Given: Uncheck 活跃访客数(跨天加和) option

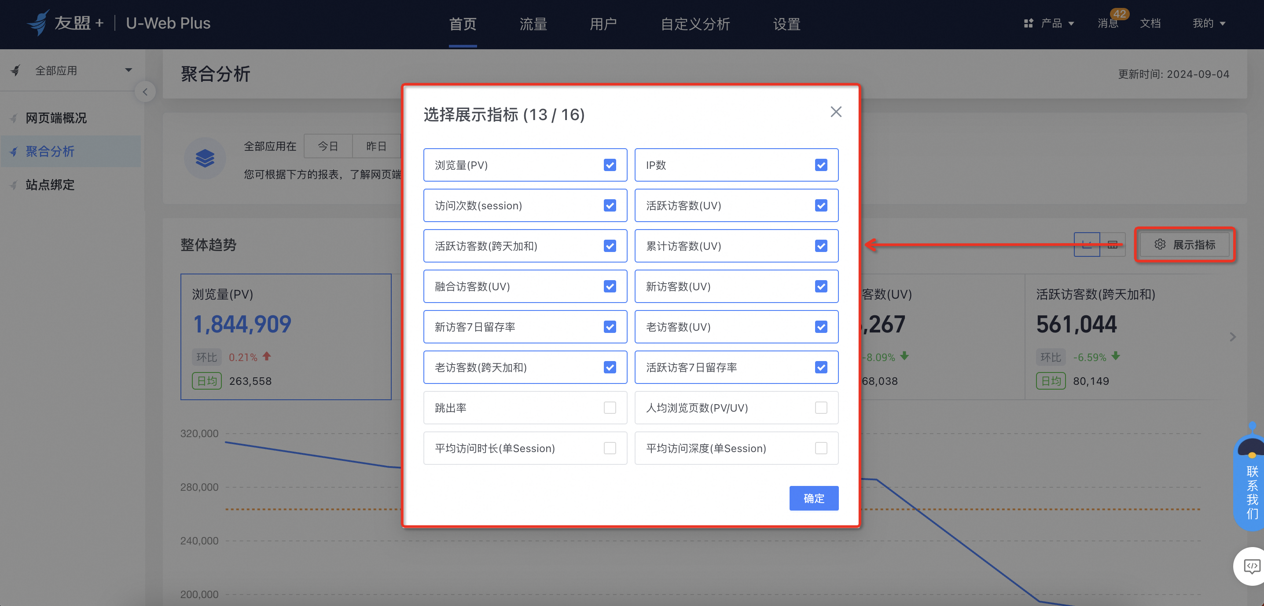Looking at the screenshot, I should pos(610,246).
